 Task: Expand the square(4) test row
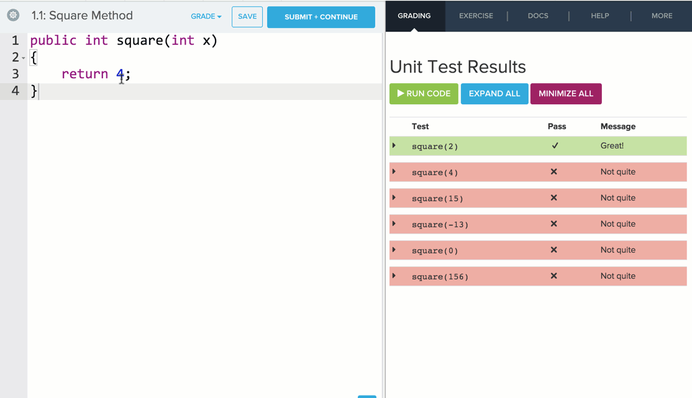tap(394, 172)
